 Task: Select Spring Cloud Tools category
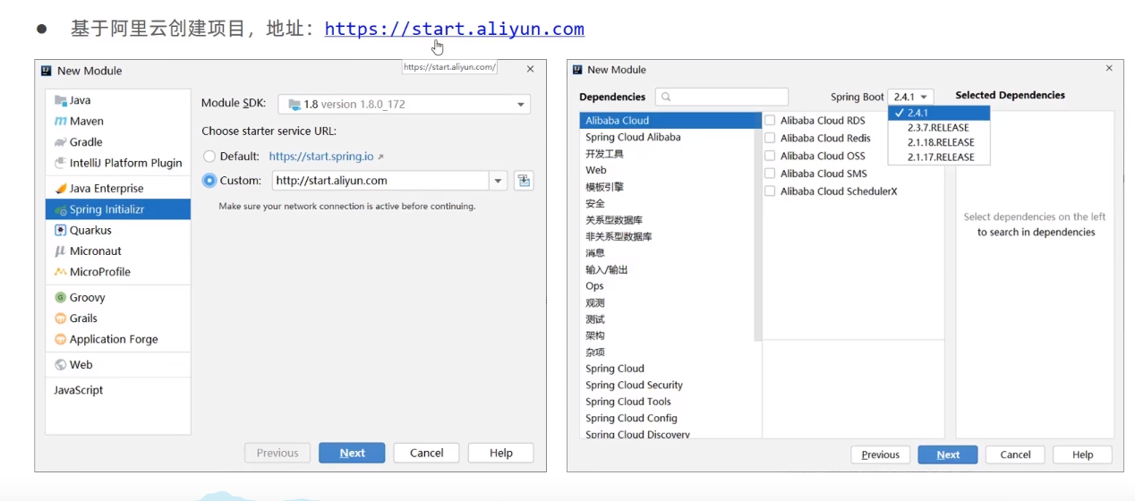[667, 402]
